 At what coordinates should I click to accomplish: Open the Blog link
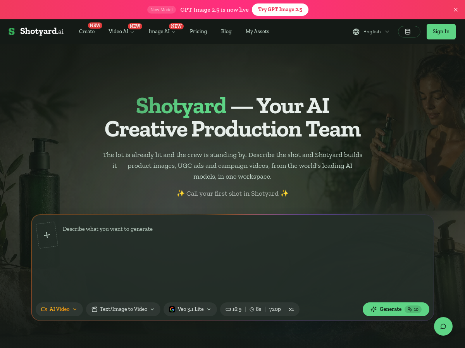coord(226,32)
